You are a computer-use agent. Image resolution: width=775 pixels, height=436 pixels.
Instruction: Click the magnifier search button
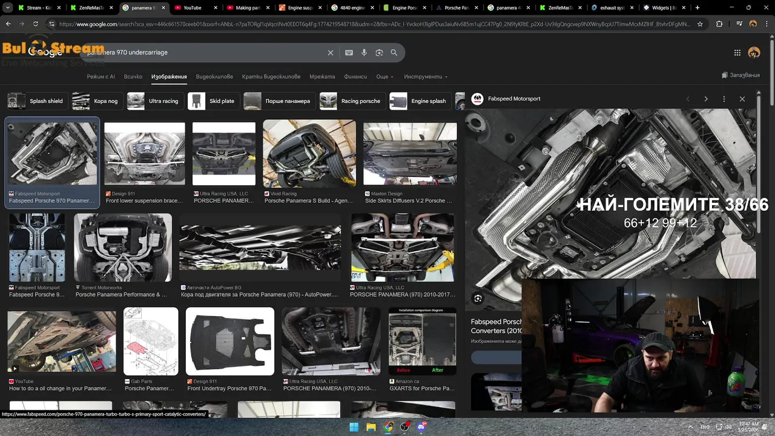tap(394, 53)
